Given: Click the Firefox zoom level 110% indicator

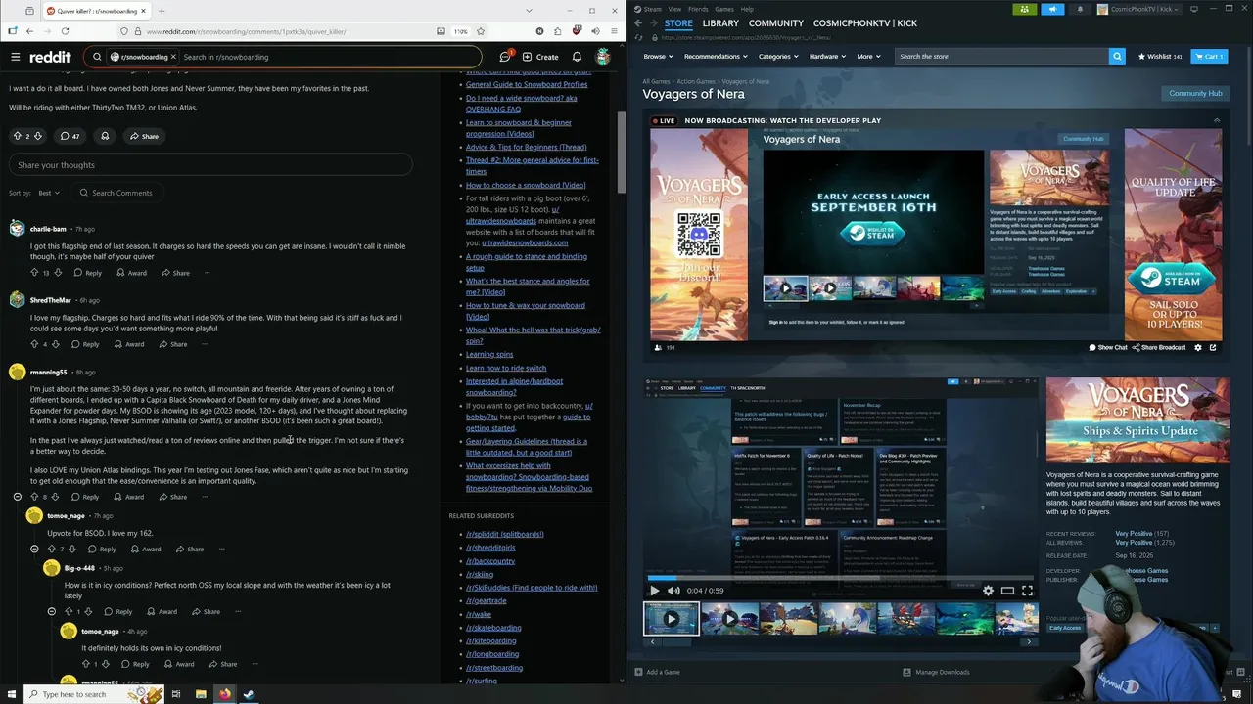Looking at the screenshot, I should pos(460,31).
